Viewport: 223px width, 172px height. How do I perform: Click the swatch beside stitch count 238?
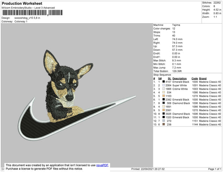click(x=164, y=124)
